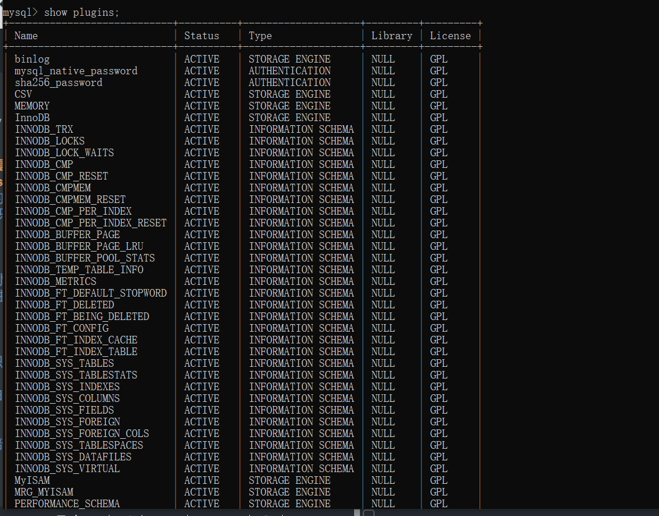The height and width of the screenshot is (516, 659).
Task: Select the INNODB_BUFFER_PAGE_LRU row name
Action: 79,247
